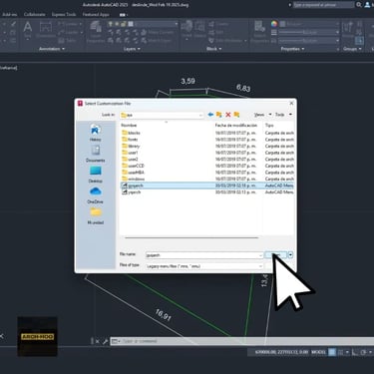Viewport: 374px width, 374px height.
Task: Click the horizontal scrollbar of the file list
Action: pyautogui.click(x=191, y=237)
